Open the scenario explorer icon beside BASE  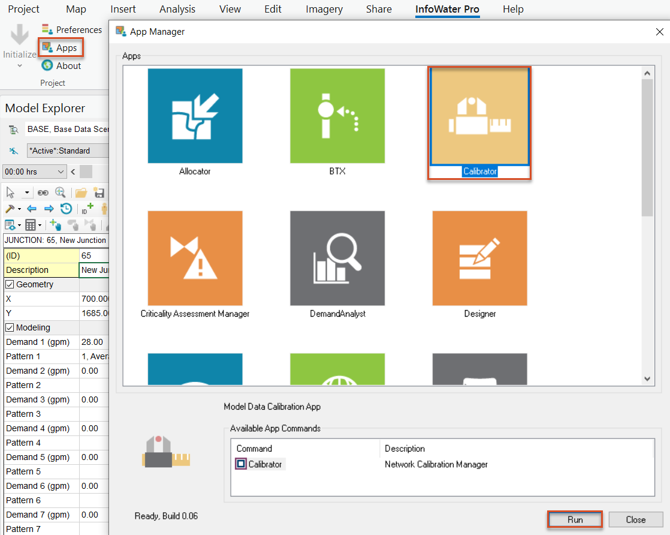click(x=13, y=129)
